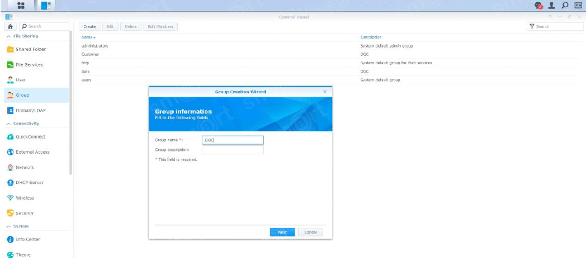Screen dimensions: 586x275
Task: Click the Wireless wifi icon
Action: [11, 198]
